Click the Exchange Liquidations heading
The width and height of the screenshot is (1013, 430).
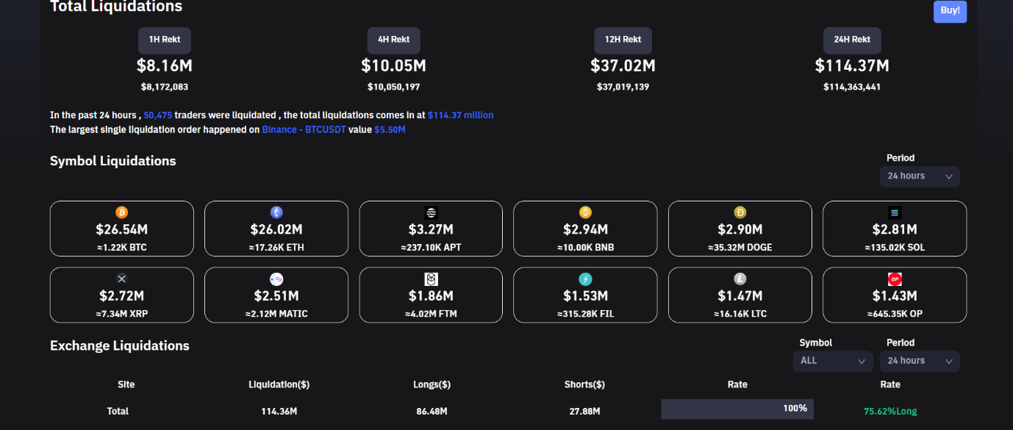coord(120,345)
